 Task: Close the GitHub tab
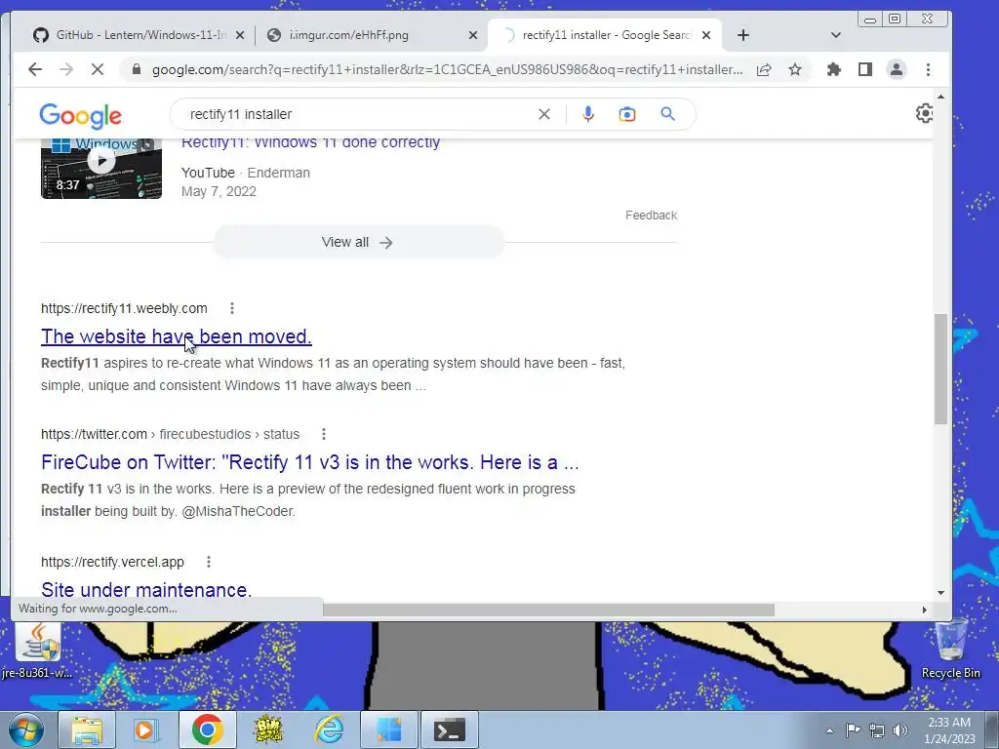coord(240,35)
